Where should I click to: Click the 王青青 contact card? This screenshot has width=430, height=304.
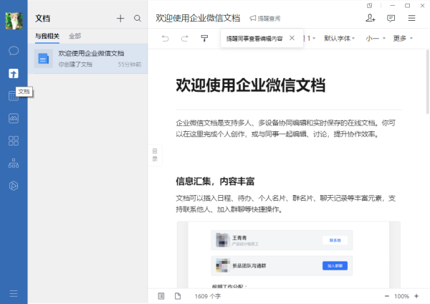(282, 240)
